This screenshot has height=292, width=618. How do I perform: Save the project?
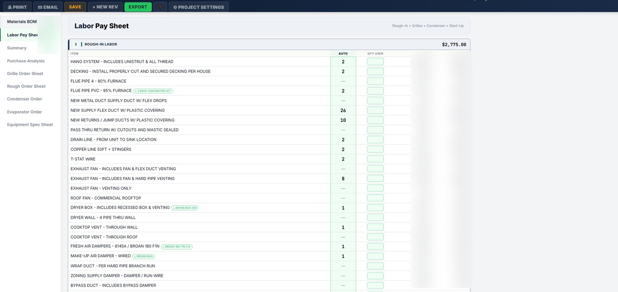click(75, 7)
